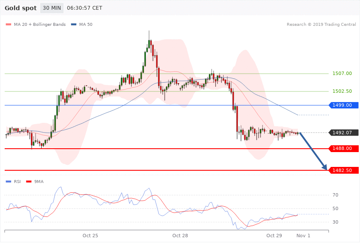The width and height of the screenshot is (360, 244).
Task: Click the blue RSI legend swatch
Action: [x=8, y=182]
